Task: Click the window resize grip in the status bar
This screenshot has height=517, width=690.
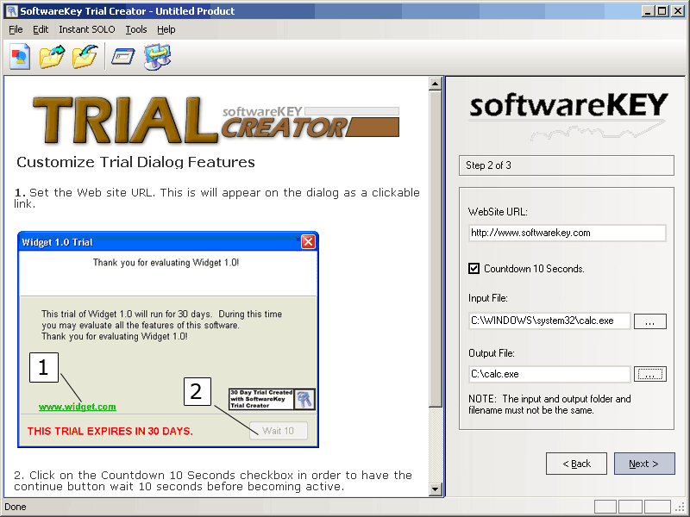Action: [x=681, y=508]
